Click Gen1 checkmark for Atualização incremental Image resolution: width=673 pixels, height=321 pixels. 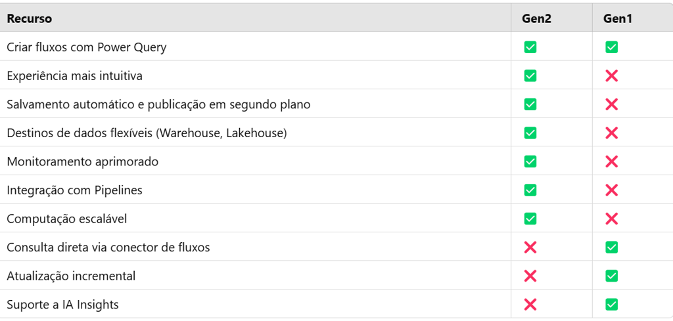pyautogui.click(x=611, y=276)
